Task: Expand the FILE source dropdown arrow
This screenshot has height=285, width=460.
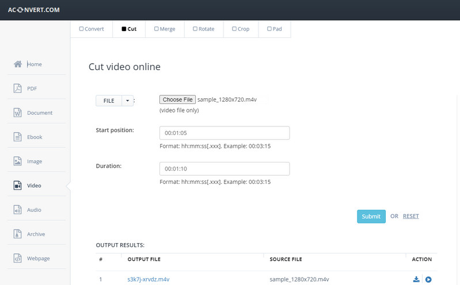Action: [x=127, y=101]
